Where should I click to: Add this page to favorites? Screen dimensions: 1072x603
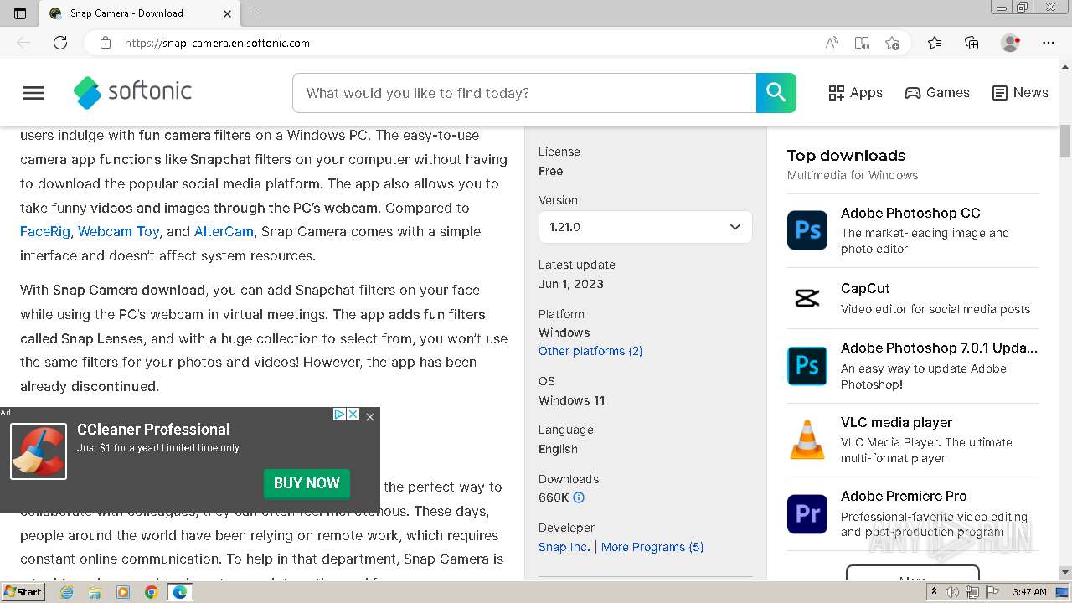click(x=892, y=43)
